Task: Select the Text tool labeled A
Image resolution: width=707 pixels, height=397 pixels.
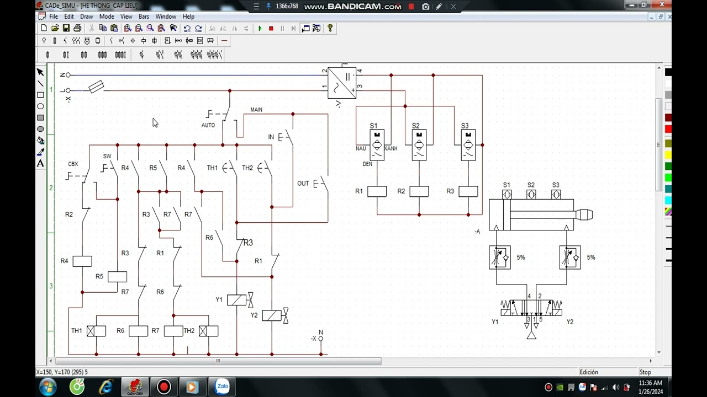Action: click(40, 163)
